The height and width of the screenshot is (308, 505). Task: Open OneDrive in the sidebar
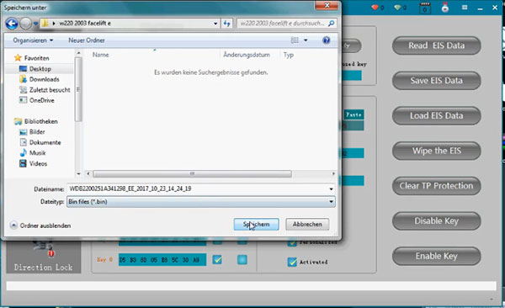pyautogui.click(x=36, y=100)
